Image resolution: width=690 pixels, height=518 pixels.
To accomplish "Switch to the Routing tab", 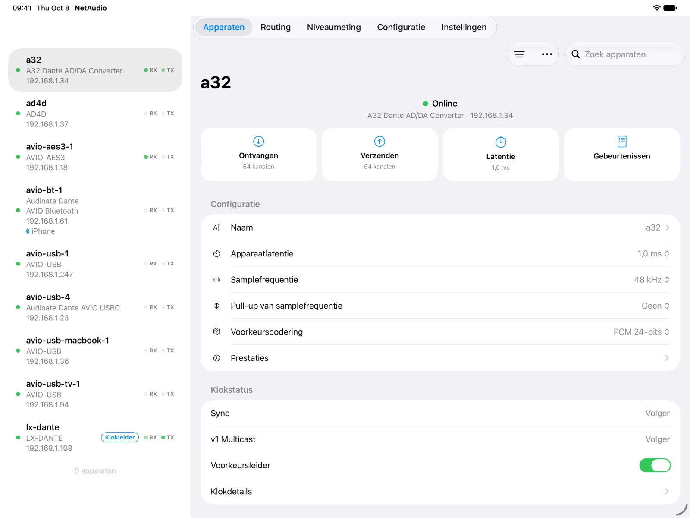I will pyautogui.click(x=276, y=27).
